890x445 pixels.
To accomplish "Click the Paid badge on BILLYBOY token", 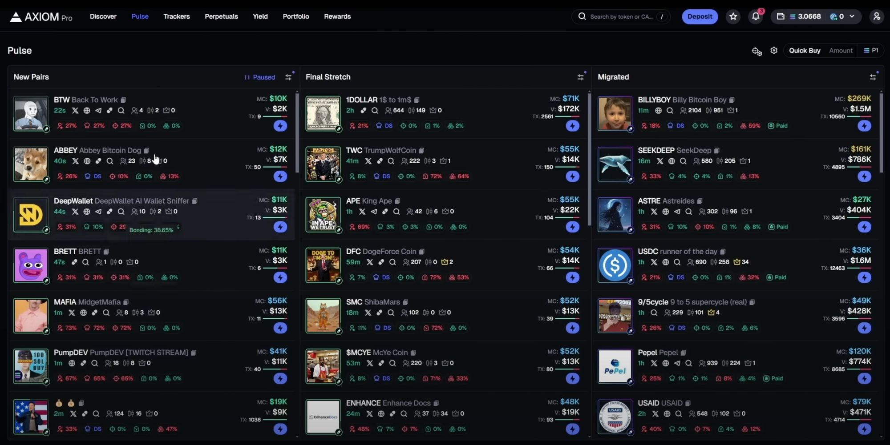I will (777, 126).
